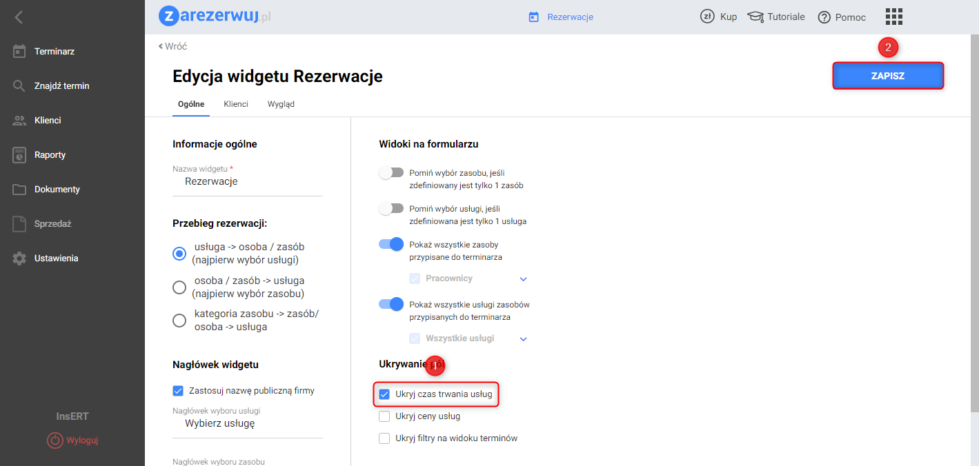
Task: Select 'osoba / zasób -> usługa' radio option
Action: click(x=179, y=287)
